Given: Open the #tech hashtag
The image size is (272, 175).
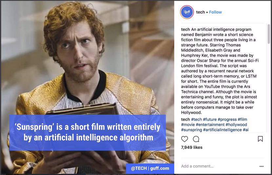Looking at the screenshot, I should 196,119.
